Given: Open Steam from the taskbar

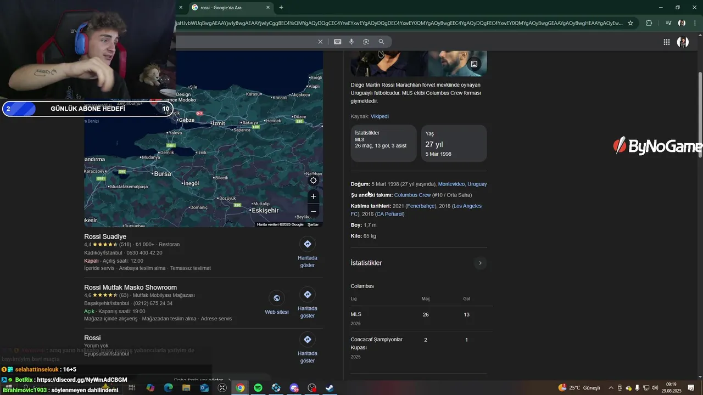Looking at the screenshot, I should click(330, 388).
